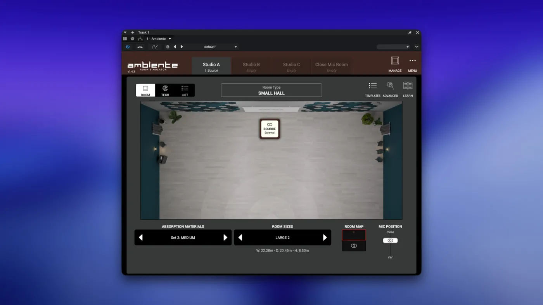Click the plugin routing icon
The width and height of the screenshot is (543, 305).
[140, 39]
